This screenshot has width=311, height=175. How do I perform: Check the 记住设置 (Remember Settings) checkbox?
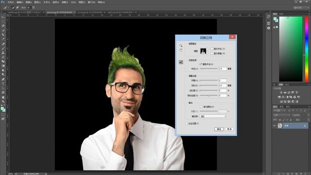[x=186, y=123]
